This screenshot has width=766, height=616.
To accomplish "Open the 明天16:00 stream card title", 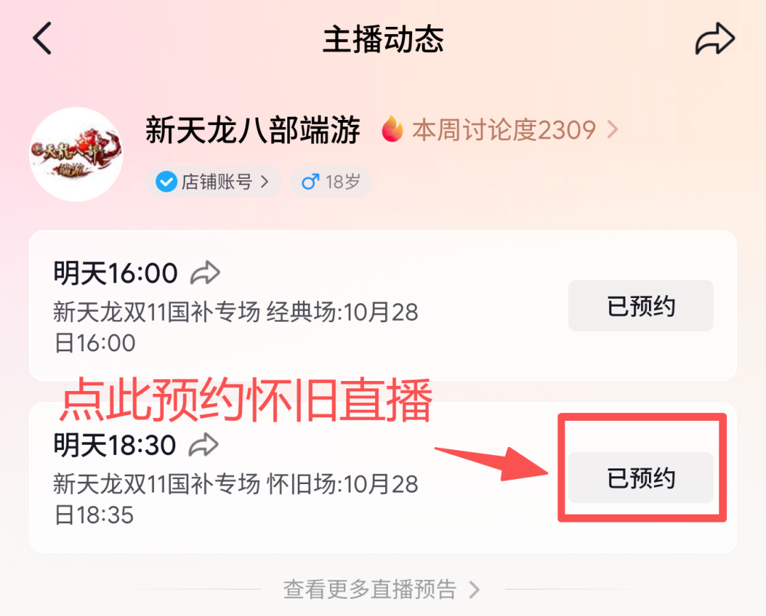I will [x=116, y=273].
